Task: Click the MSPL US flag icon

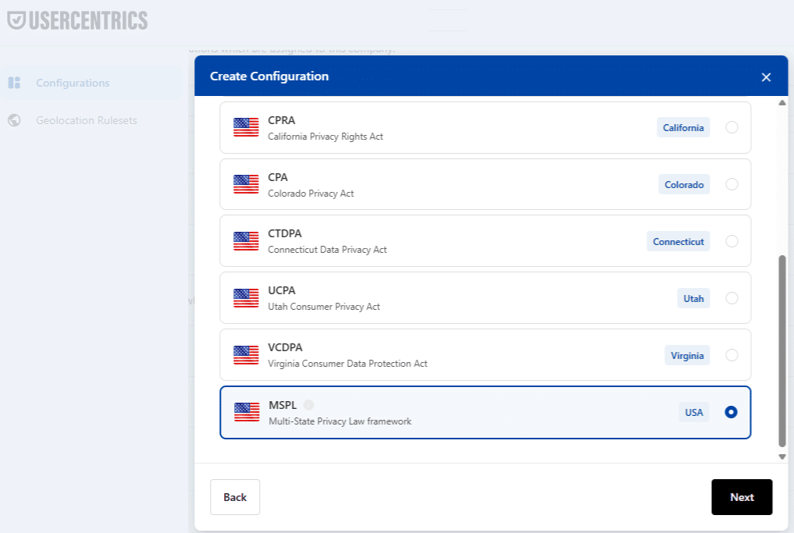Action: [x=247, y=412]
